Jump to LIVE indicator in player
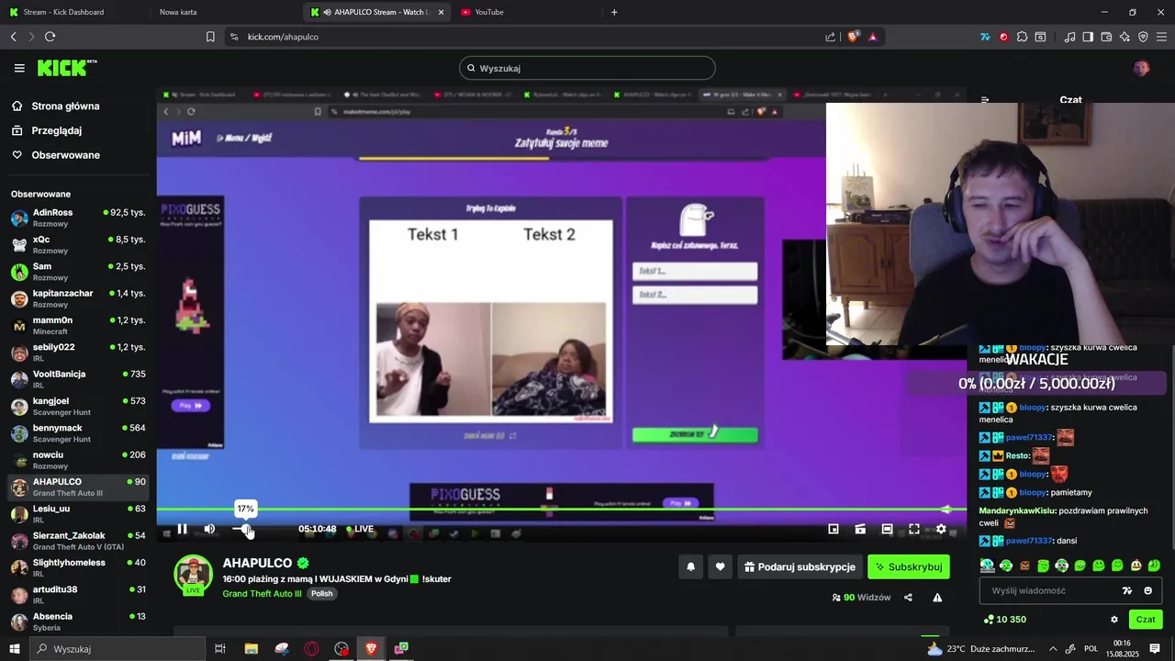 click(360, 529)
